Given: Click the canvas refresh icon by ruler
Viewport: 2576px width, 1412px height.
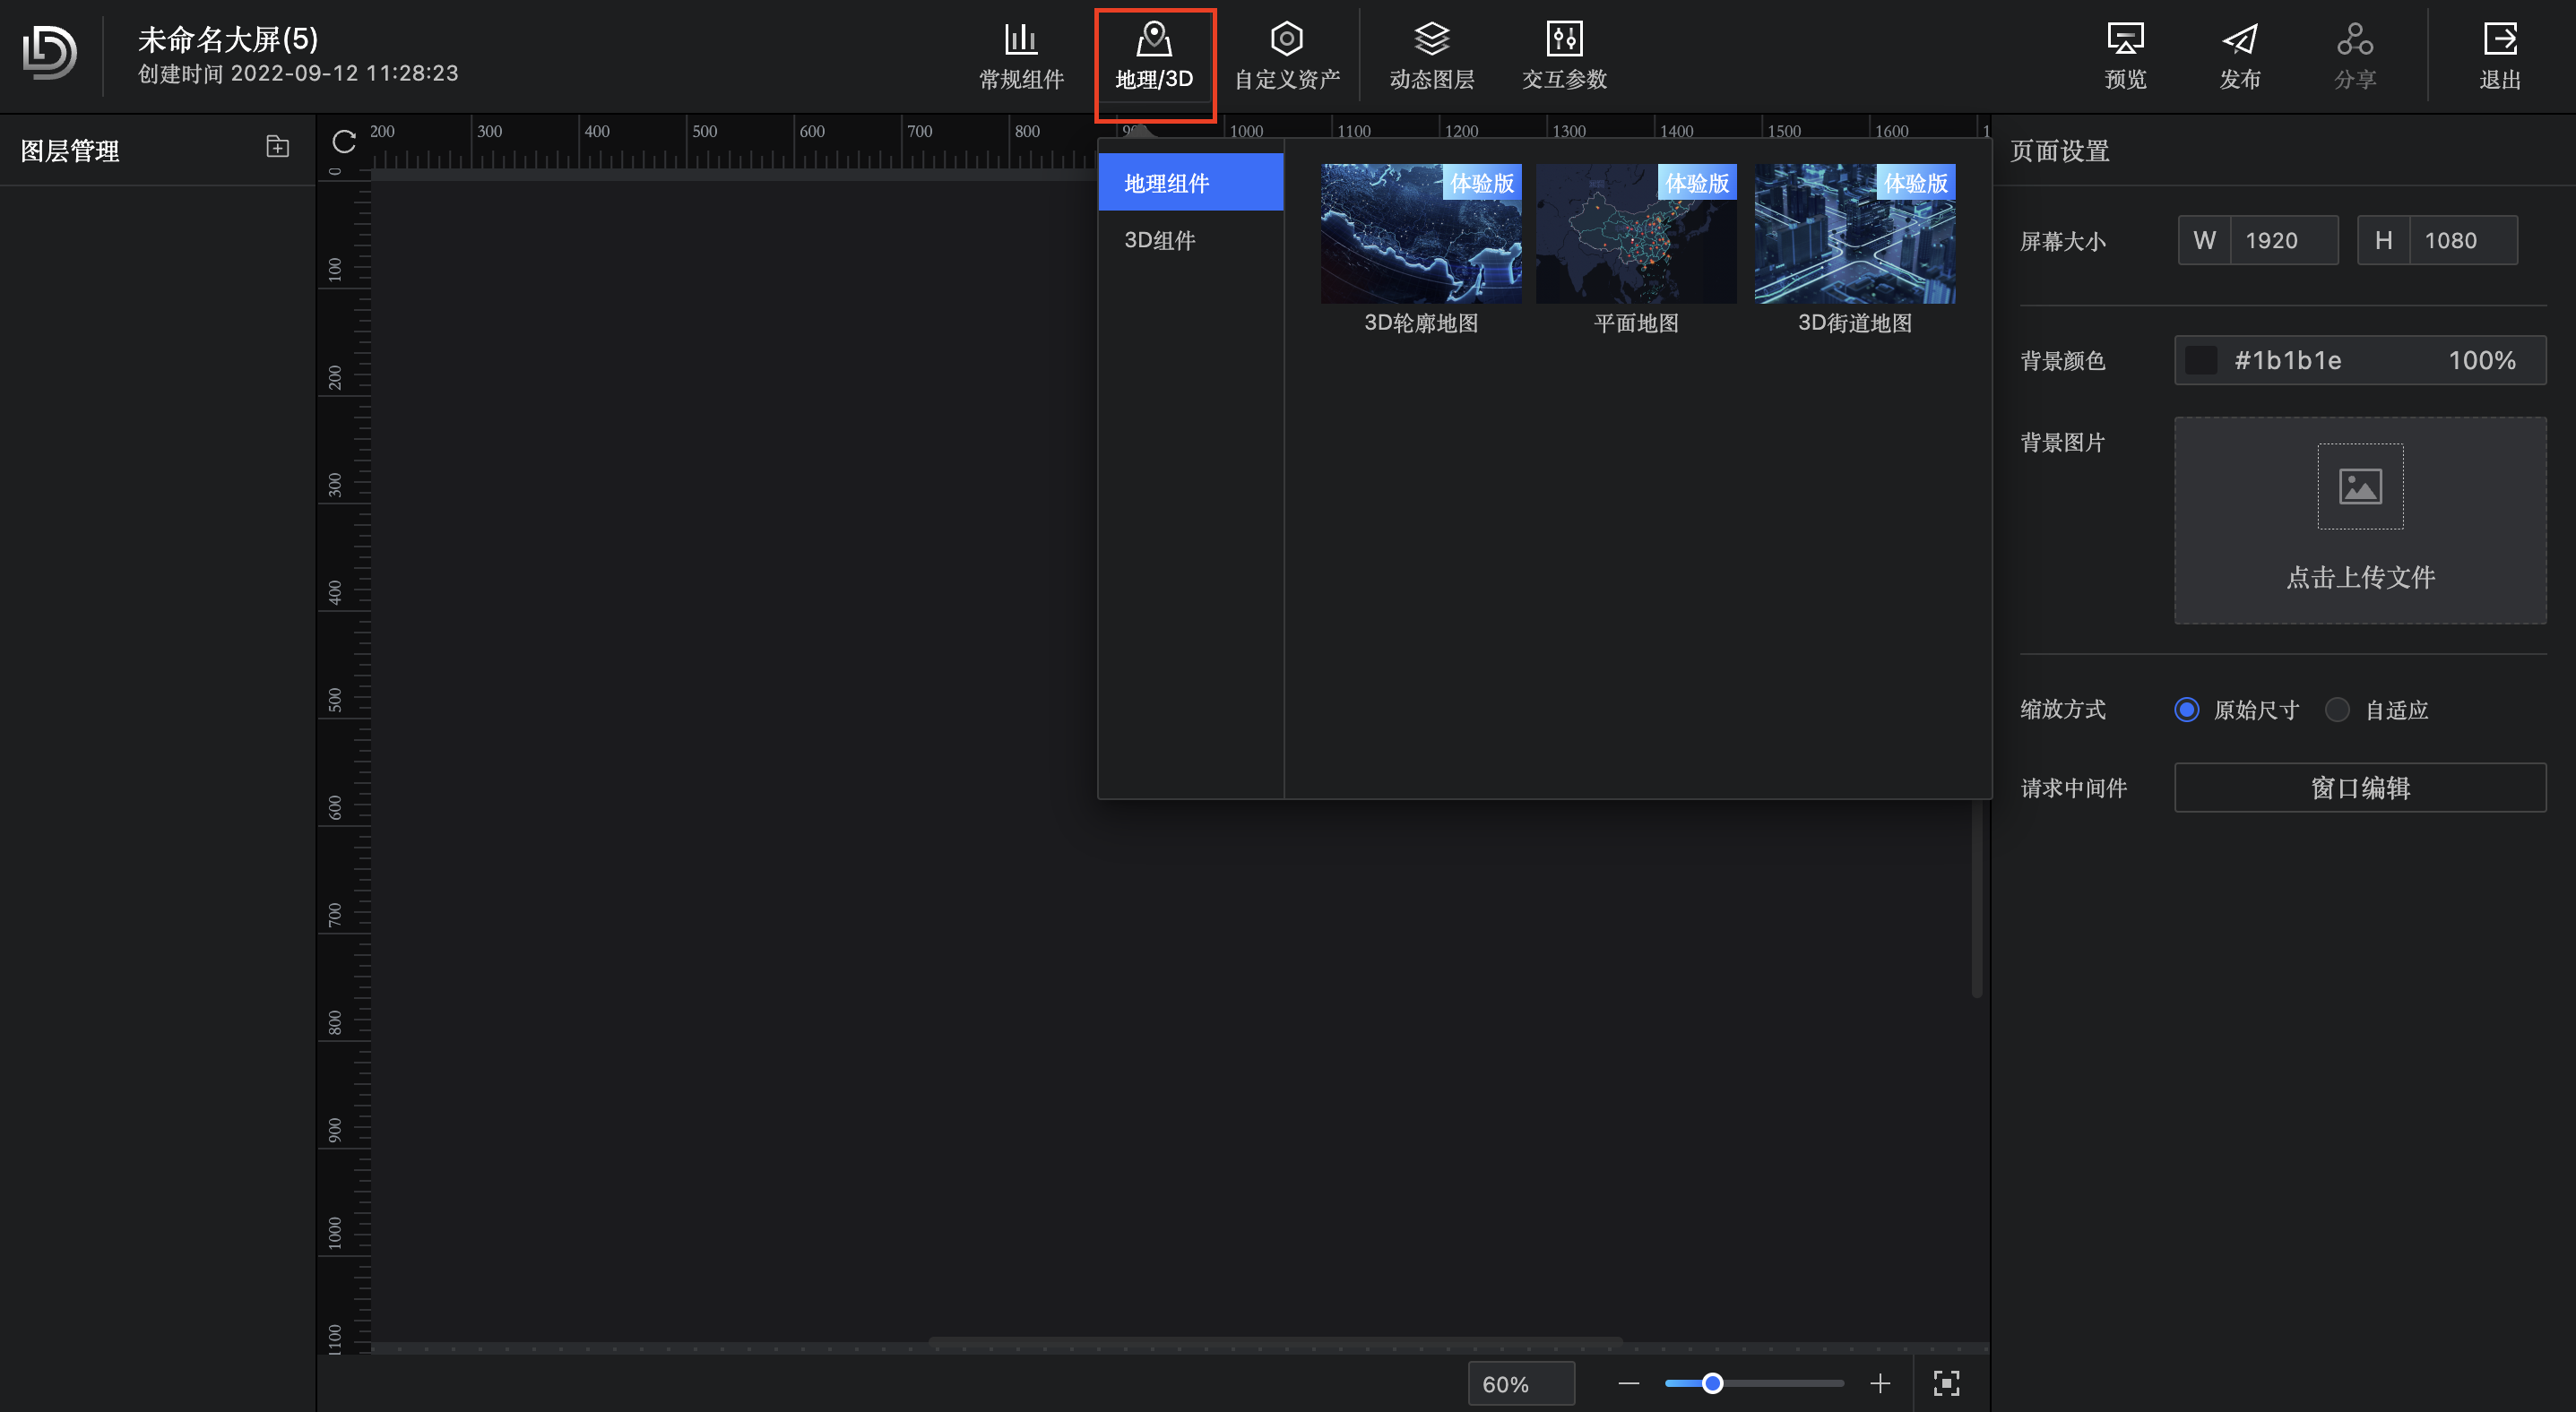Looking at the screenshot, I should [x=344, y=142].
